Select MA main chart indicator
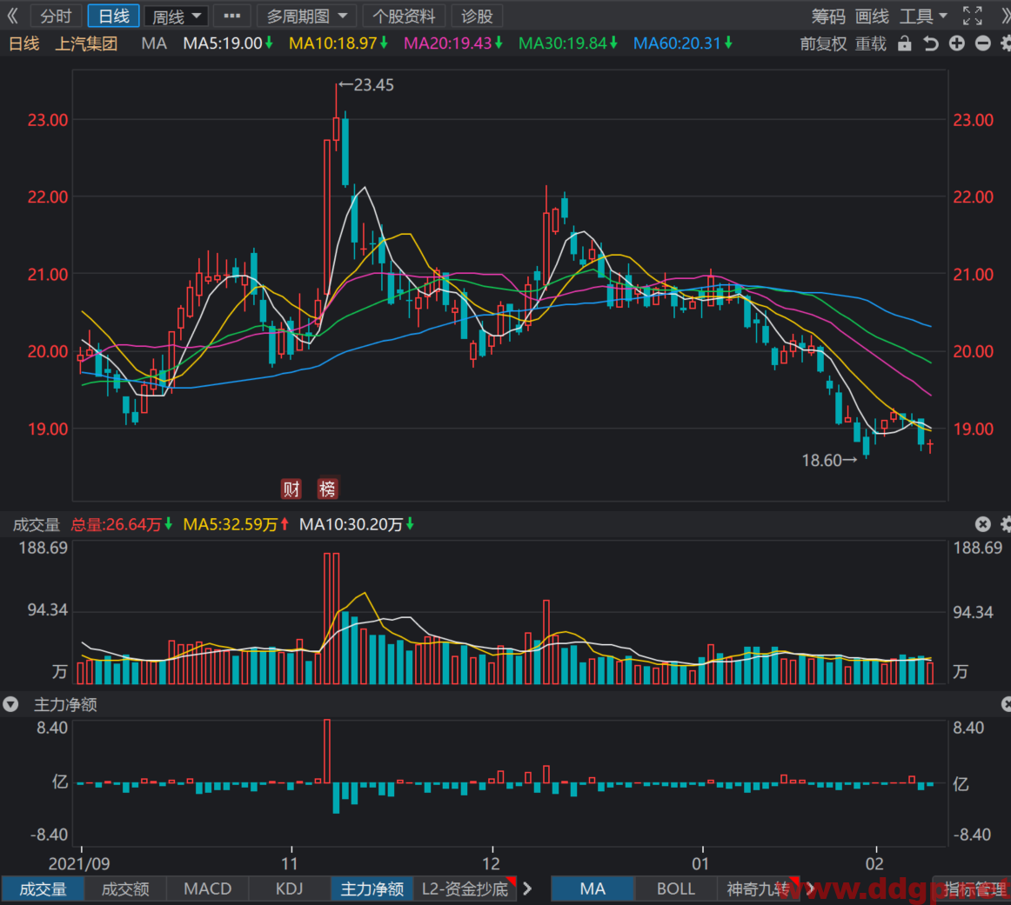This screenshot has height=905, width=1011. 593,888
